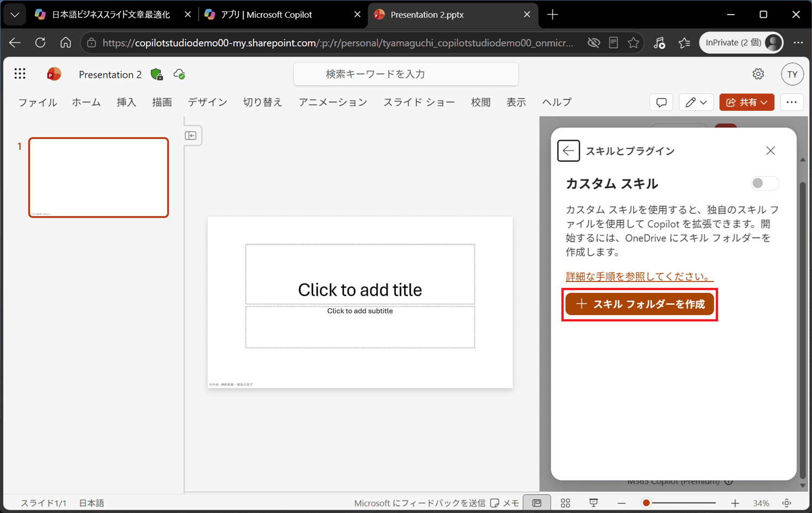Close the スキルとプラグイン panel
812x513 pixels.
click(x=770, y=150)
